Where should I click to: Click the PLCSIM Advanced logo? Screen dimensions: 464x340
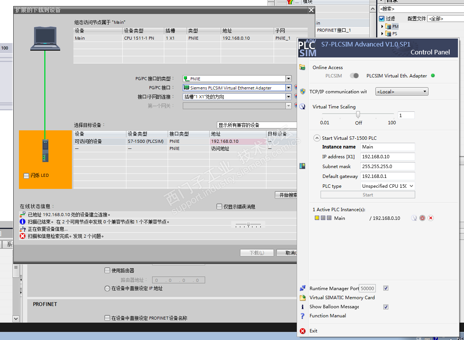coord(307,48)
